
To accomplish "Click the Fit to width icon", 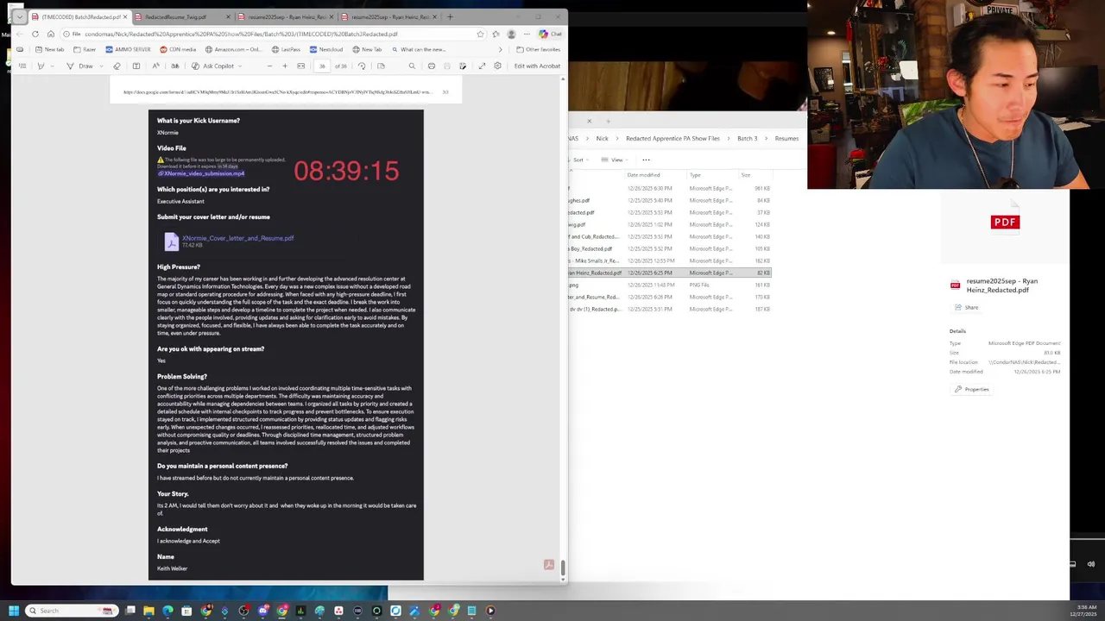I will [300, 66].
